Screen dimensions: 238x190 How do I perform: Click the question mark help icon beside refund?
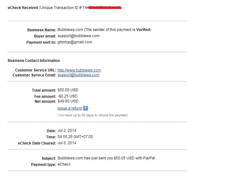point(86,108)
